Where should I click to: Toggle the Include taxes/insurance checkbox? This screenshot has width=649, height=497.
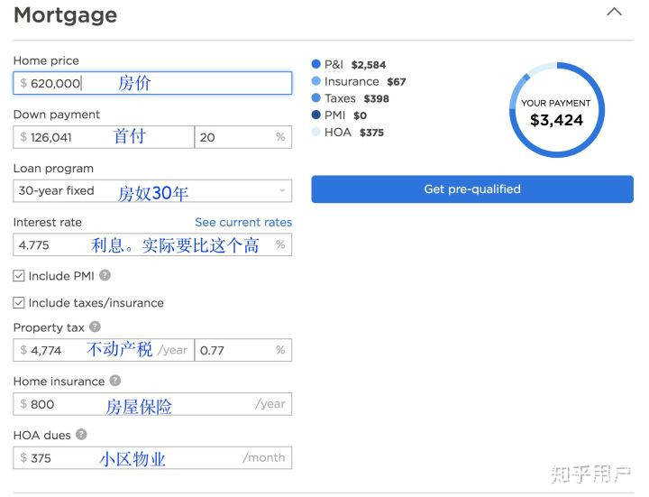click(19, 303)
